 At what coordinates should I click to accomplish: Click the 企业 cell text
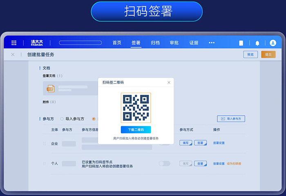(54, 144)
